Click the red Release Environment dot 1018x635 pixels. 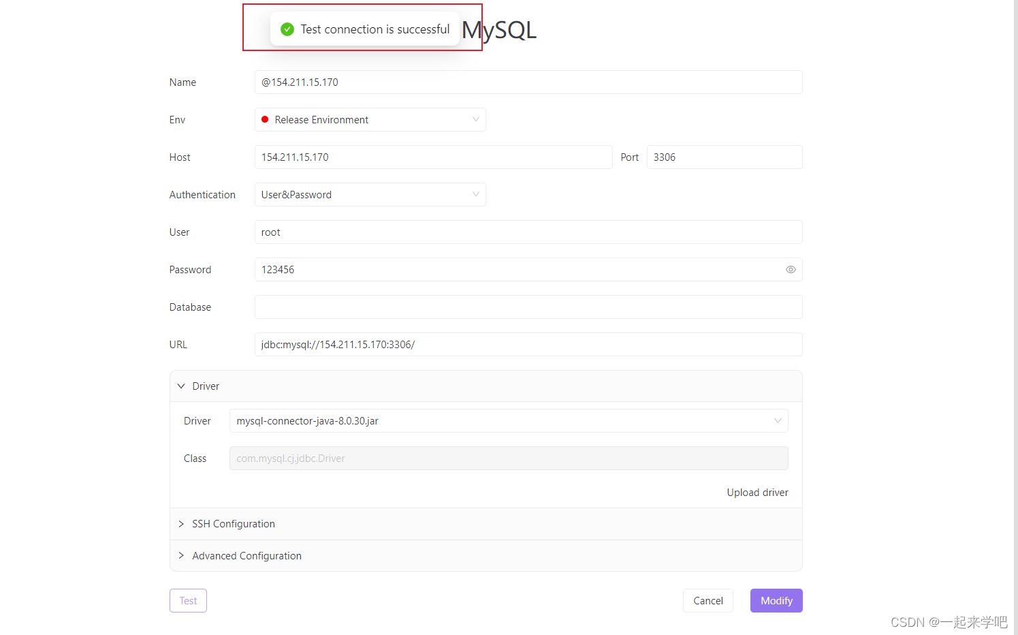click(265, 119)
